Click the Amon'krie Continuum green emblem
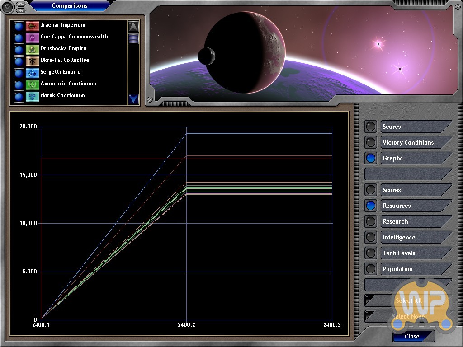Viewport: 463px width, 347px height. pos(32,84)
